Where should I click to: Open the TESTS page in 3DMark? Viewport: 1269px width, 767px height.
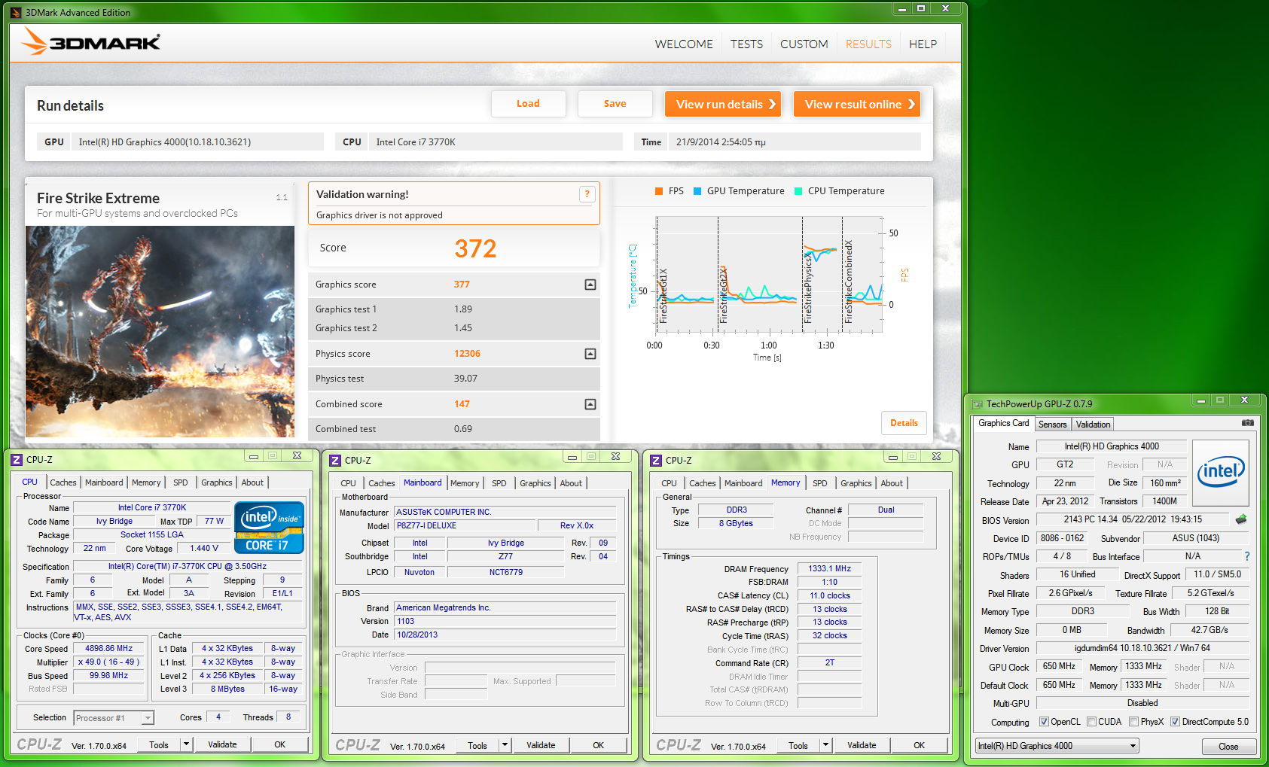tap(746, 44)
